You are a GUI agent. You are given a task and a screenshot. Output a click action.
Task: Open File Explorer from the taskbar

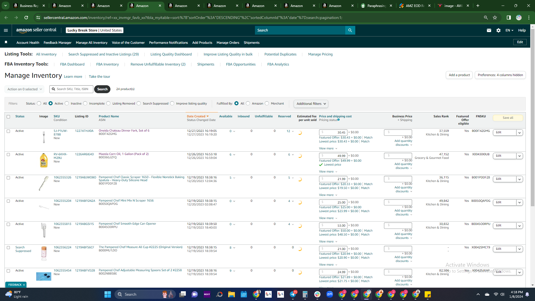(232, 294)
